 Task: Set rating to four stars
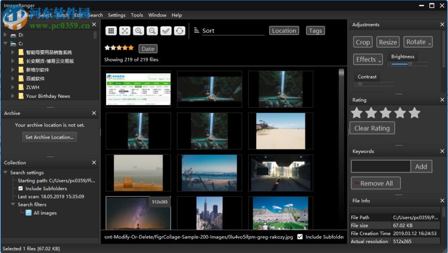400,113
